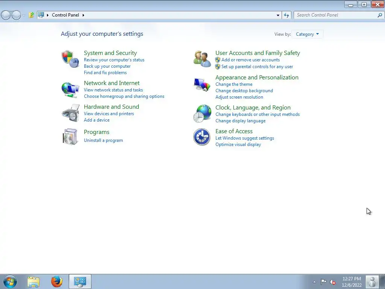Click Change keyboards or other input methods
Screen dimensions: 385x289
[257, 114]
